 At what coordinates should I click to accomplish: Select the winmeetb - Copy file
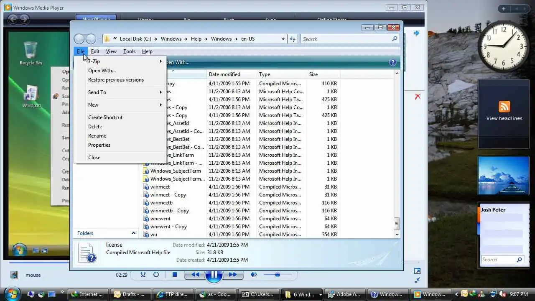(x=170, y=211)
